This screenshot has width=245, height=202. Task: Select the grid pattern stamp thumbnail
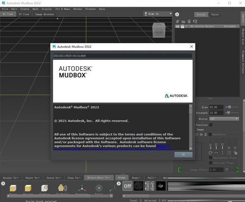150,186
